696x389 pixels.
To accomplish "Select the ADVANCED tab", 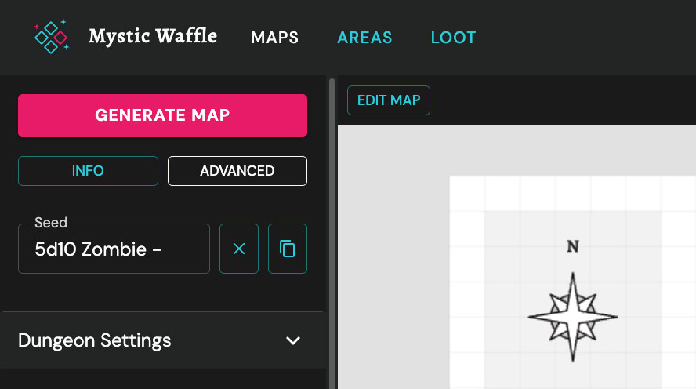I will click(x=237, y=171).
